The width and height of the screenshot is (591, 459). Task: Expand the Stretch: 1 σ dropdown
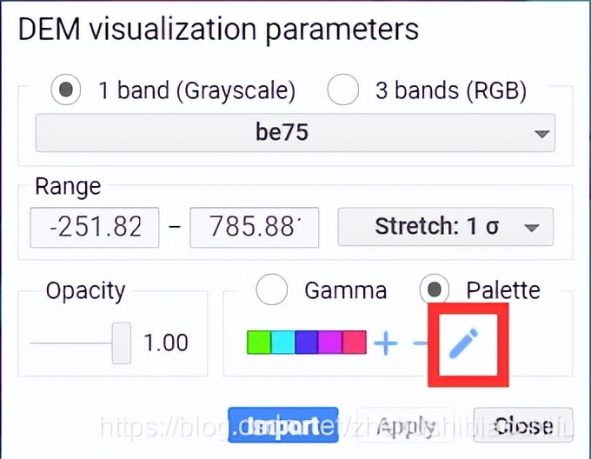446,227
